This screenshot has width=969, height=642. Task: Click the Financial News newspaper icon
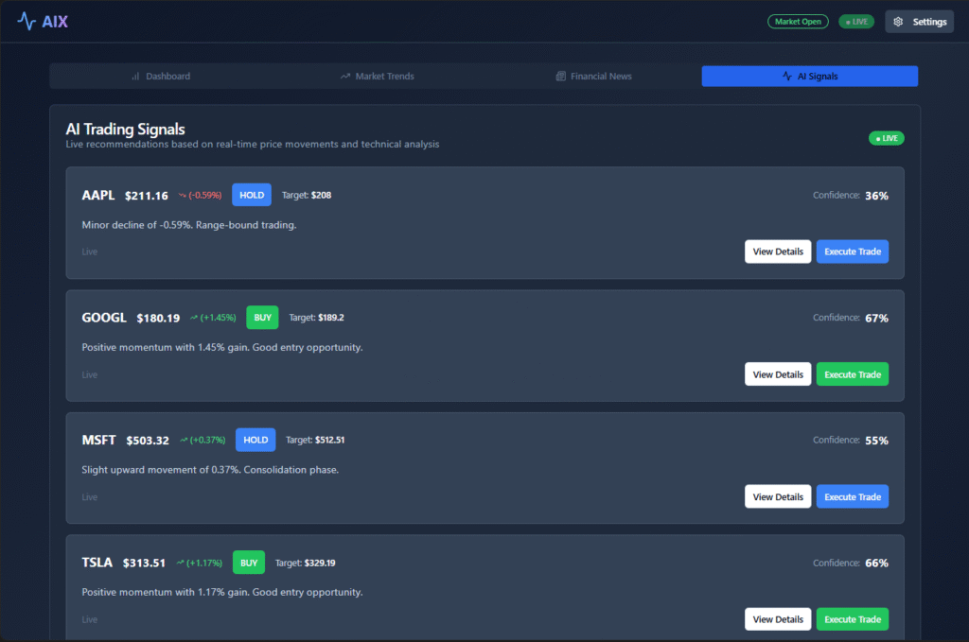(x=560, y=76)
